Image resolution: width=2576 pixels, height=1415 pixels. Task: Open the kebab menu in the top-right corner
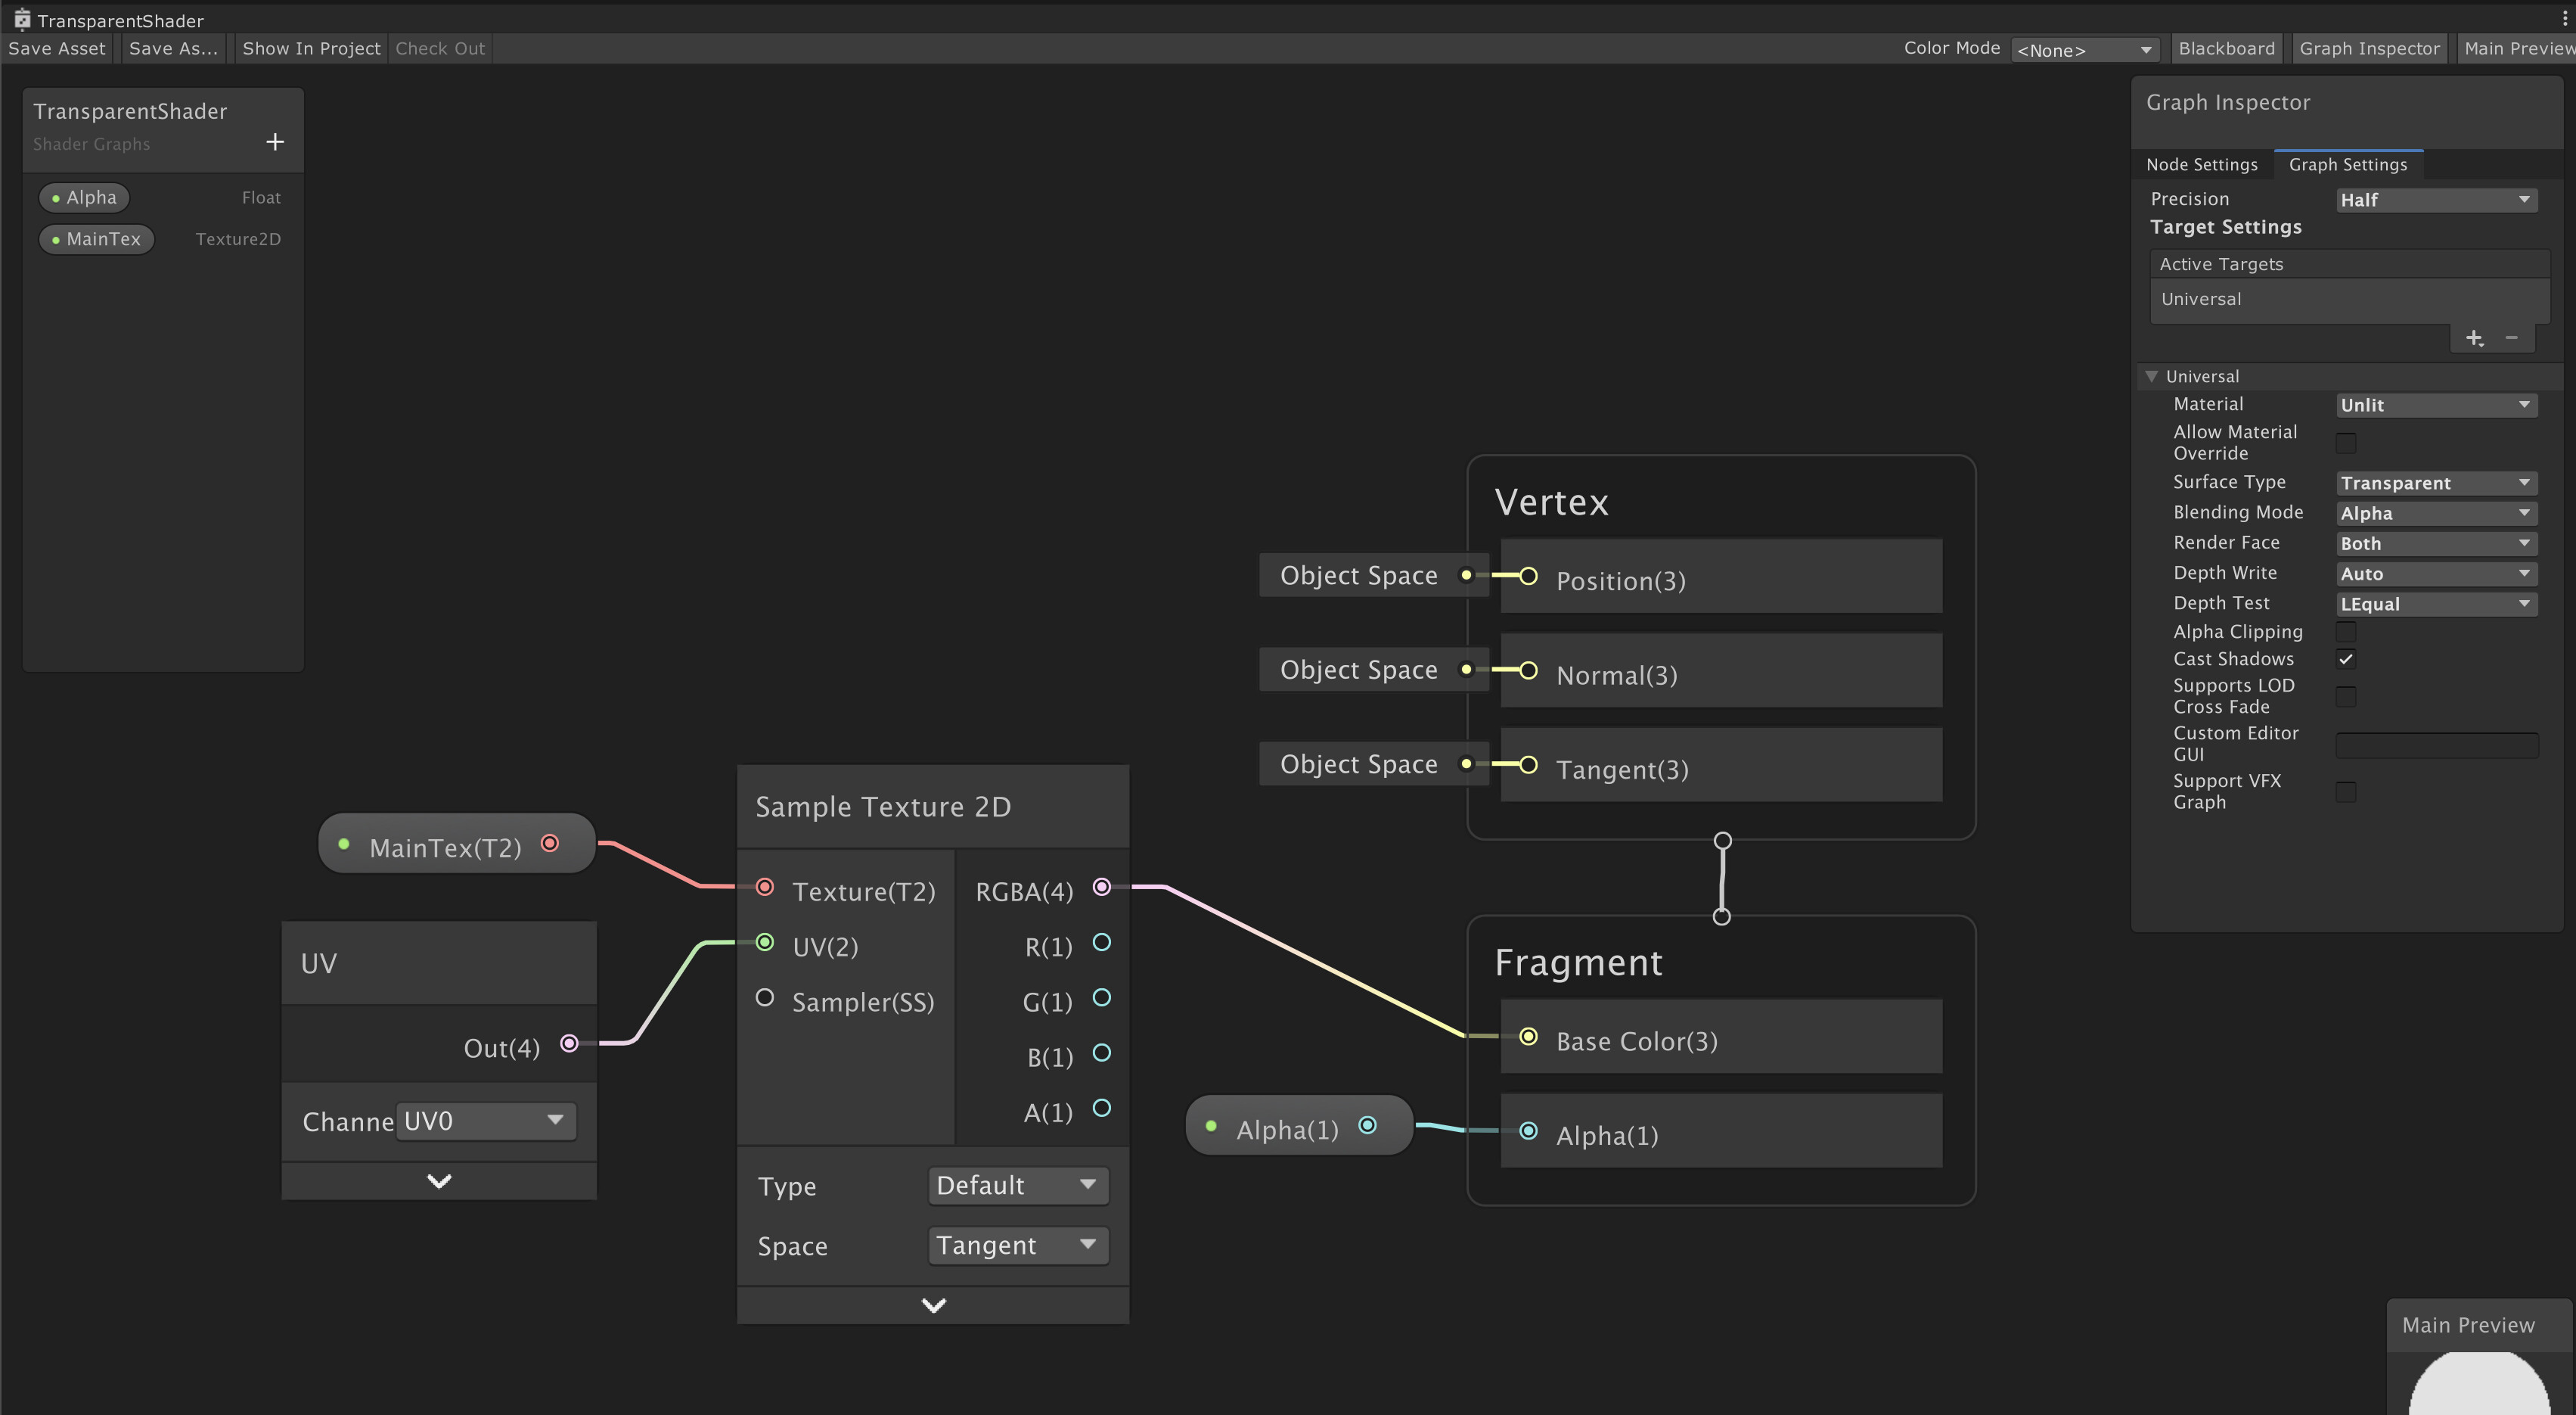pyautogui.click(x=2563, y=16)
